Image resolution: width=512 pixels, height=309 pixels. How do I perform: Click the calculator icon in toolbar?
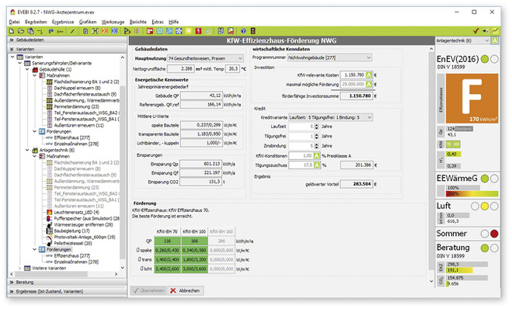tap(253, 31)
